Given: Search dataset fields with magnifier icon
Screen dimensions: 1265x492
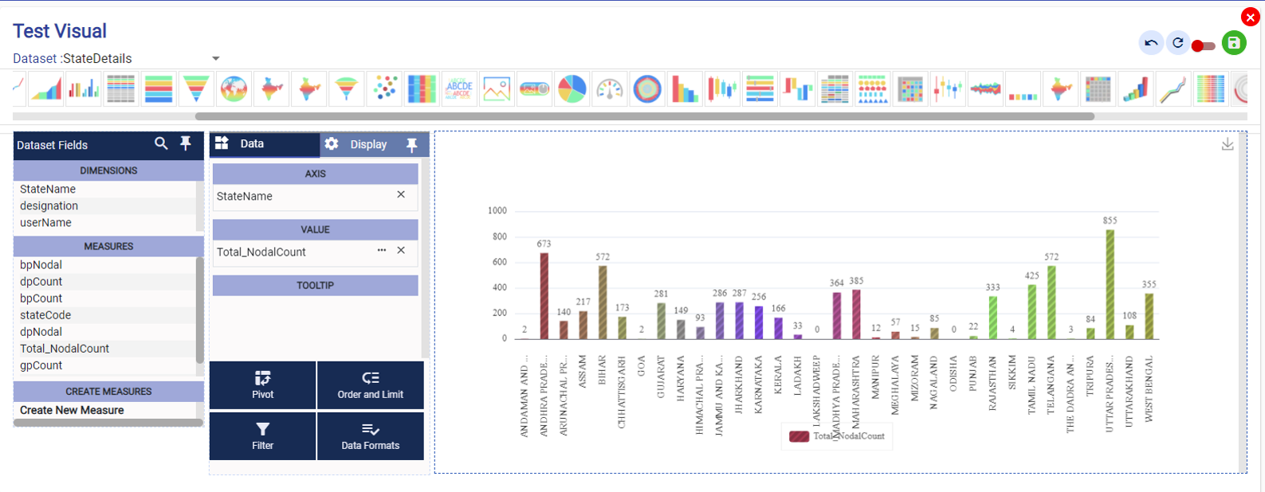Looking at the screenshot, I should tap(161, 143).
